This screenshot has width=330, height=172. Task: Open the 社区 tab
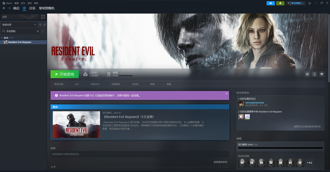tap(32, 8)
